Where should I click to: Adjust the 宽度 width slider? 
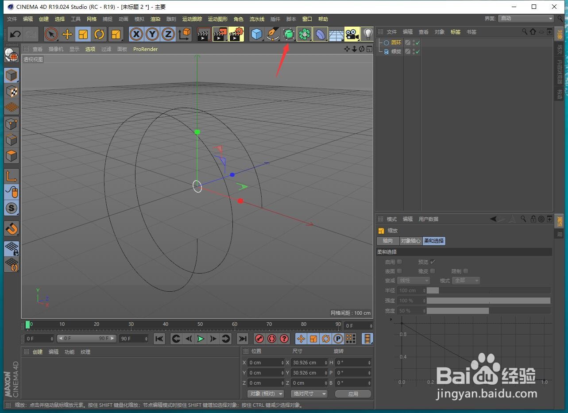(488, 311)
